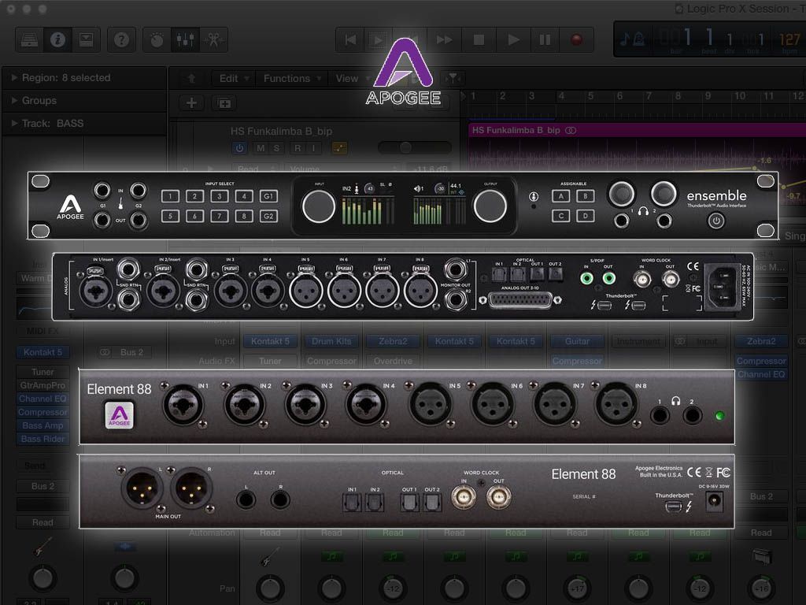Open the Editors scissors icon
Image resolution: width=806 pixels, height=605 pixels.
tap(214, 39)
